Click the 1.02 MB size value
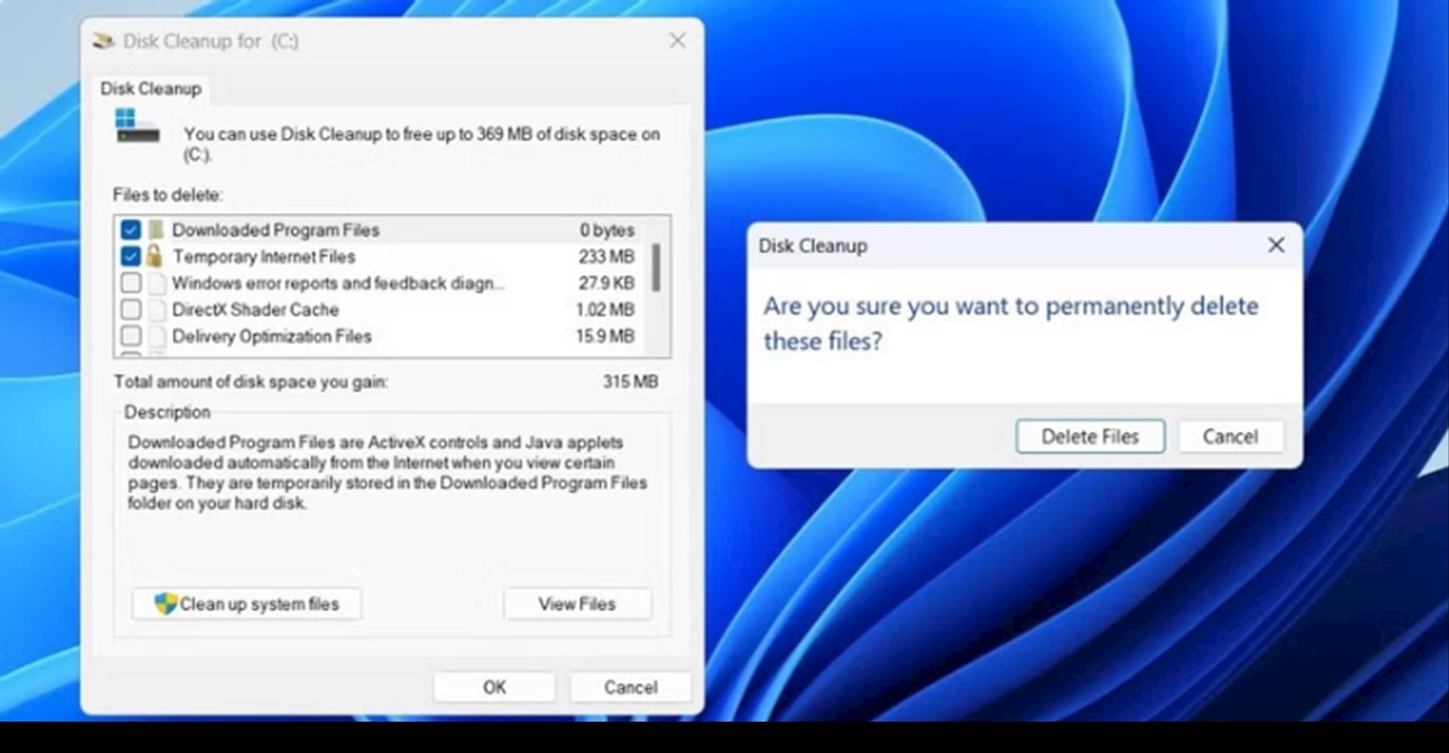Viewport: 1449px width, 753px height. click(605, 310)
